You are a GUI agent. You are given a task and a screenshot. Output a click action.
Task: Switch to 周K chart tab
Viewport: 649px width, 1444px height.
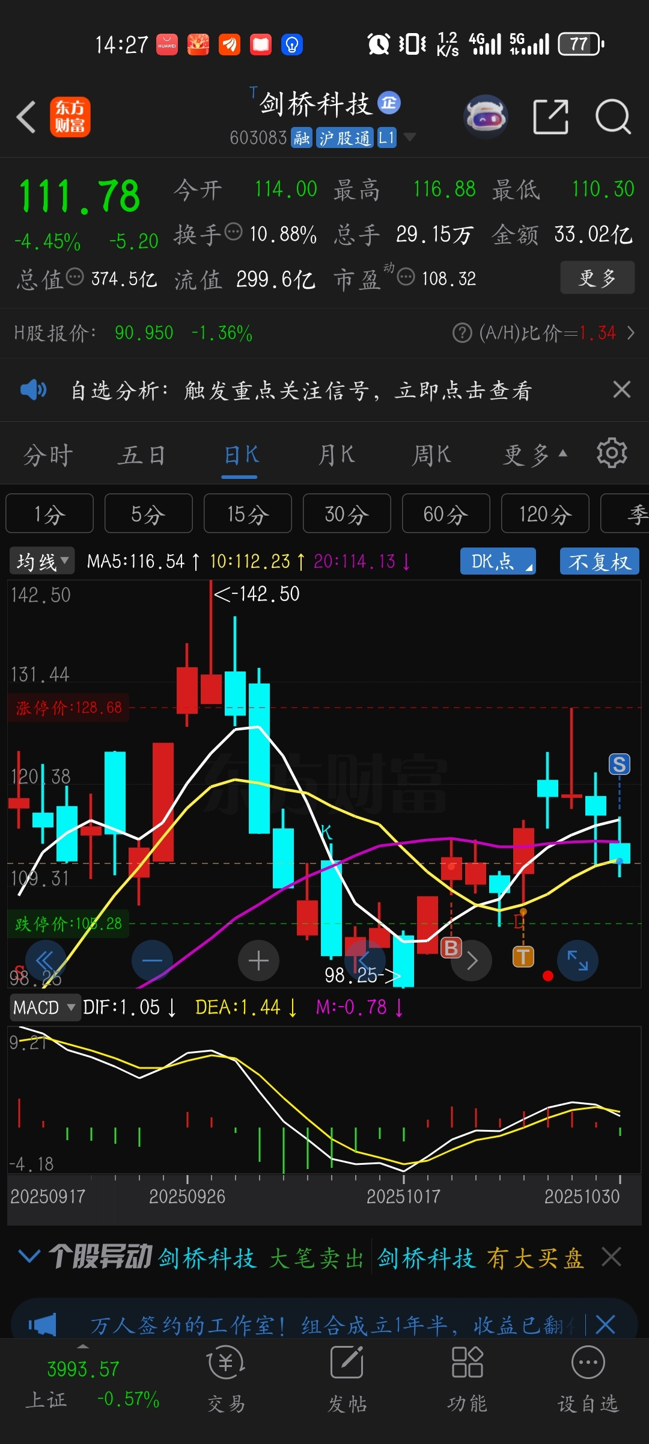[431, 455]
